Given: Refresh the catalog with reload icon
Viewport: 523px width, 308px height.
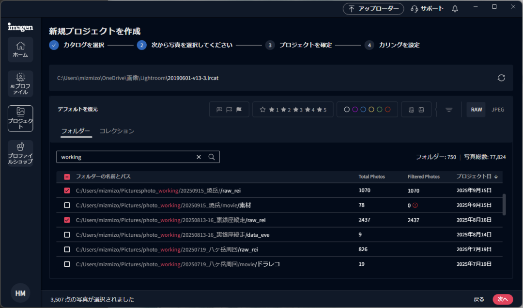Looking at the screenshot, I should (x=501, y=78).
